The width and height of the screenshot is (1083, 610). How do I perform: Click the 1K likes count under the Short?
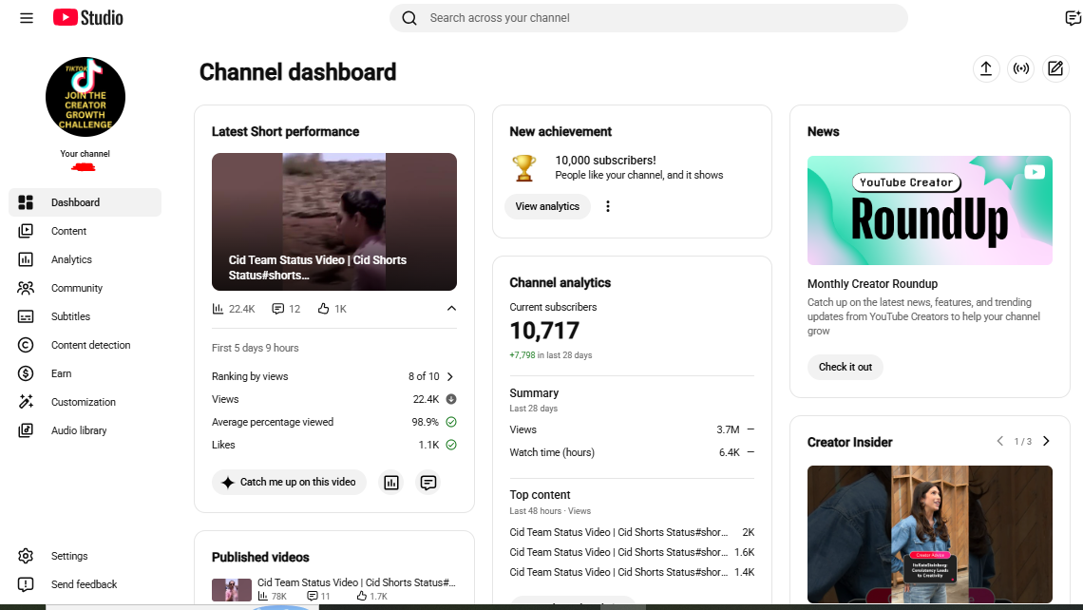point(332,309)
